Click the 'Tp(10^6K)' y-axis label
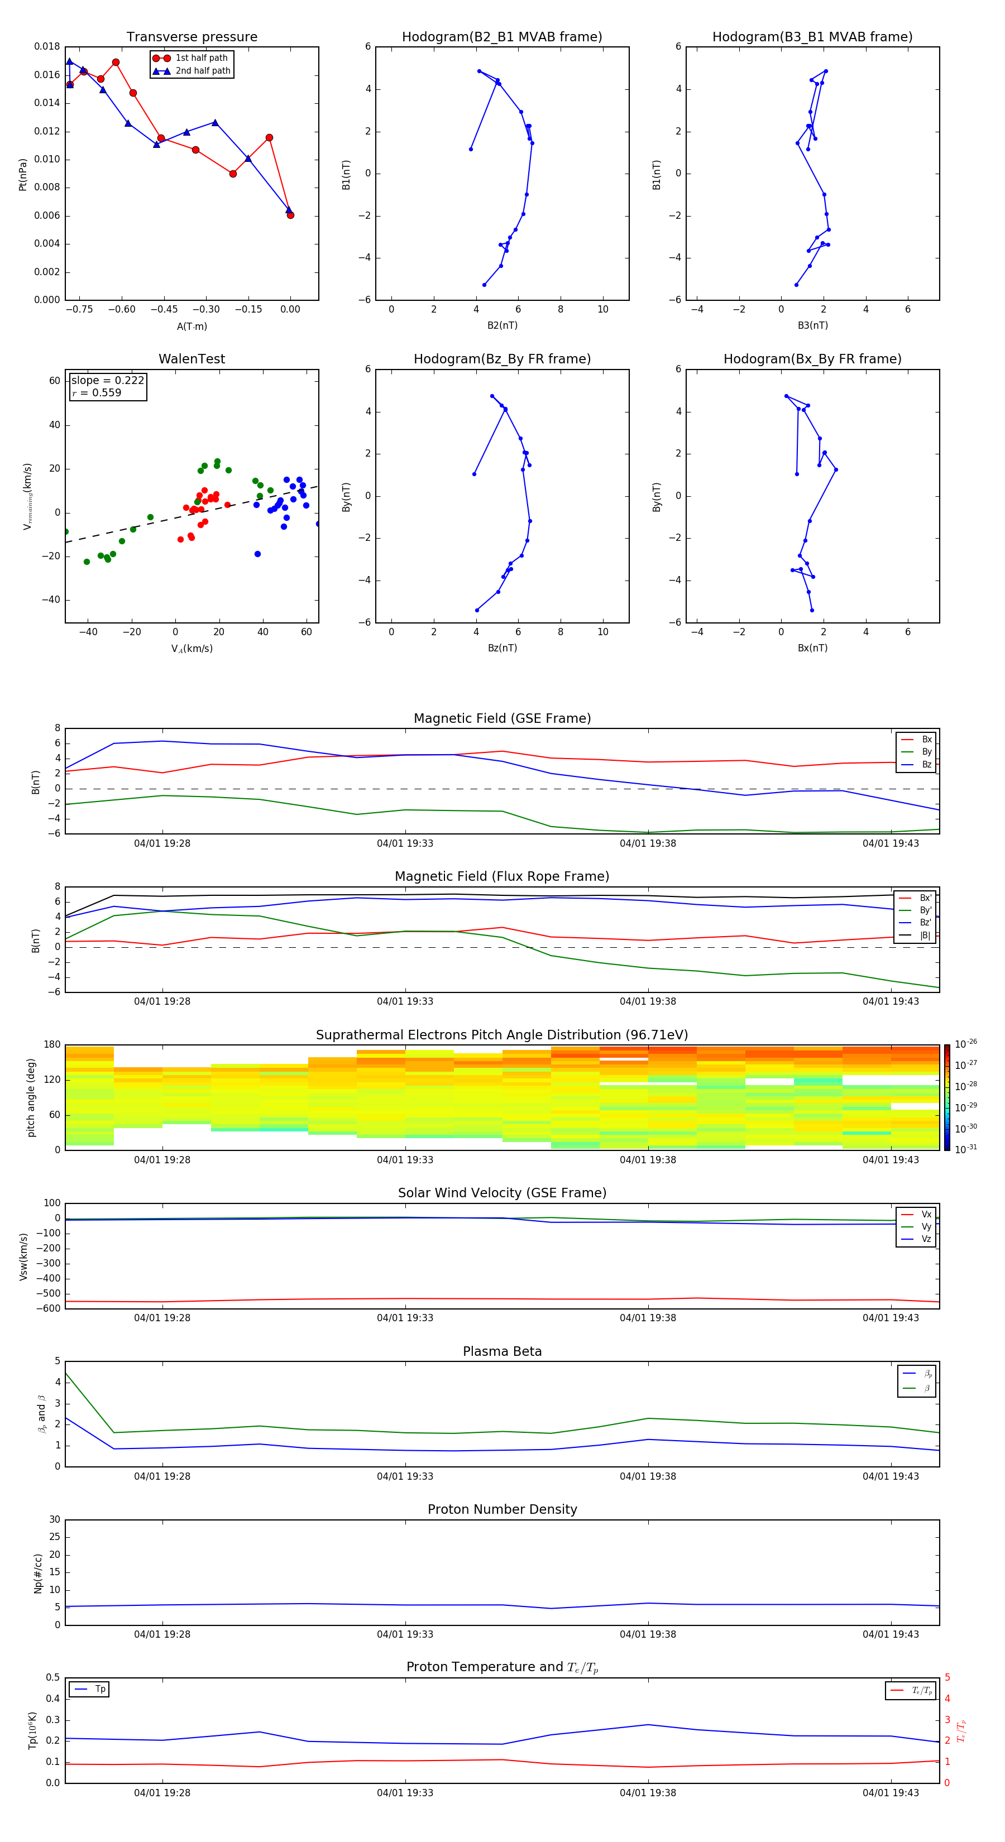Viewport: 1005px width, 1842px height. click(x=32, y=1730)
